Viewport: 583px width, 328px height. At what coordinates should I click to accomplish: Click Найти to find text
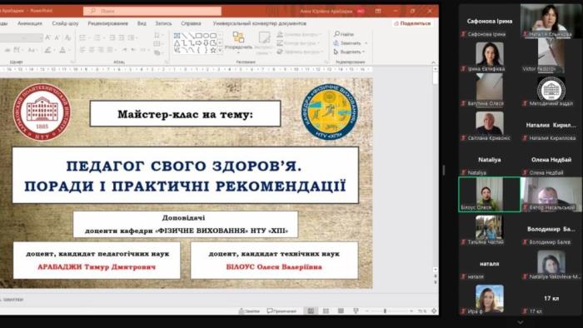(x=344, y=34)
